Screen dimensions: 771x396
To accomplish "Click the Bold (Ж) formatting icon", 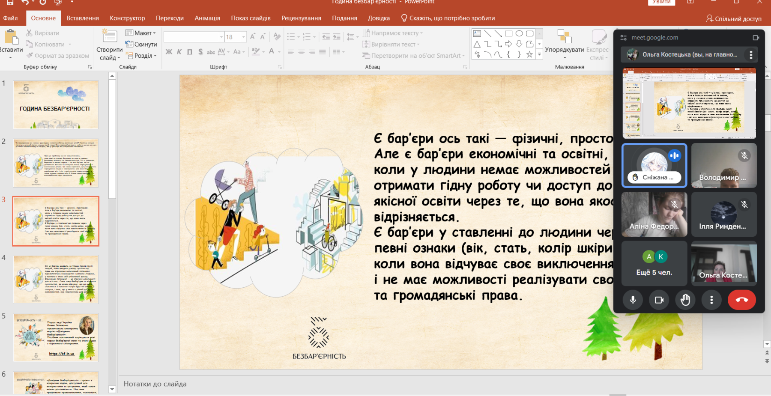I will [x=169, y=52].
